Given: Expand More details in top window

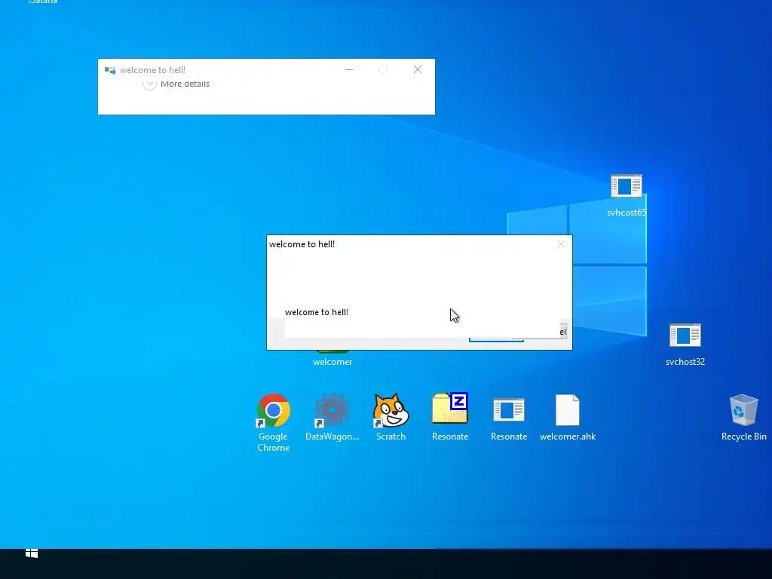Looking at the screenshot, I should (x=176, y=84).
